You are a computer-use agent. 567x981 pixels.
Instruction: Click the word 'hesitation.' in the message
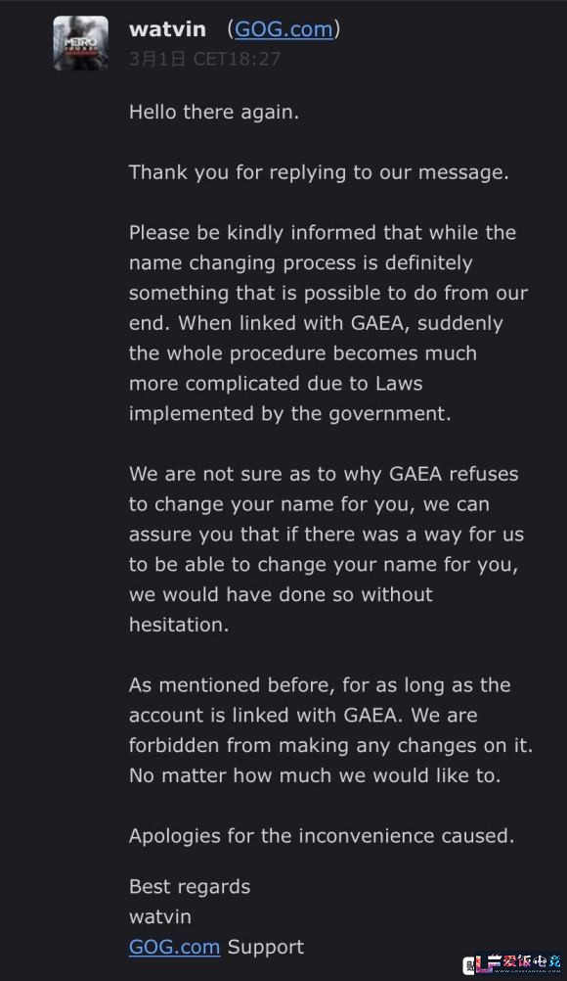point(179,625)
